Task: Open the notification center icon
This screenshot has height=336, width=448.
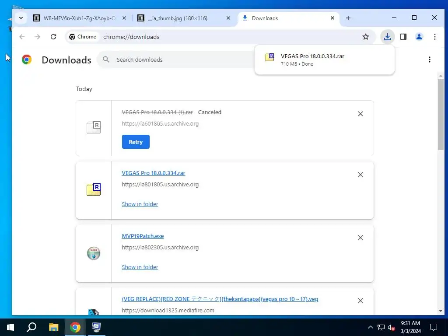Action: pyautogui.click(x=434, y=327)
